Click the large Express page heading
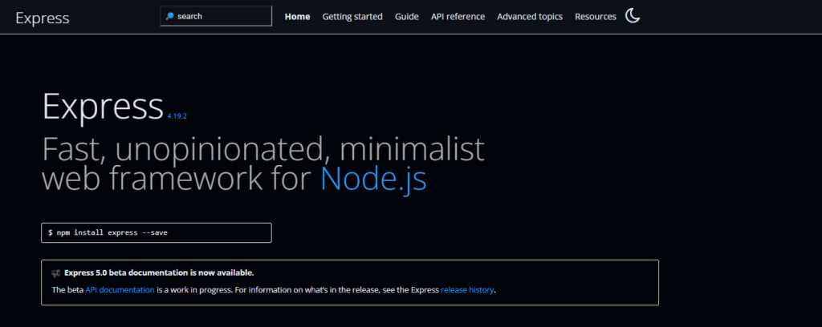The image size is (822, 327). 103,106
